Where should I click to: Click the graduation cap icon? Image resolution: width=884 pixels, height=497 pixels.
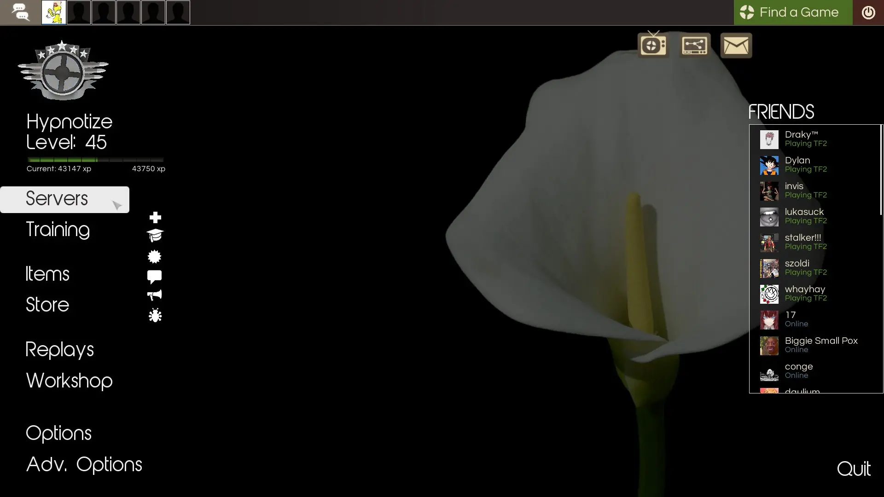click(x=155, y=235)
